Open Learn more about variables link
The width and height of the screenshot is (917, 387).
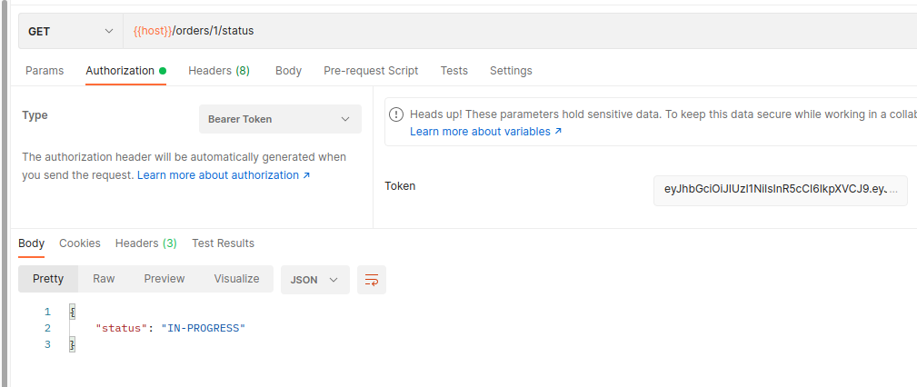(485, 132)
